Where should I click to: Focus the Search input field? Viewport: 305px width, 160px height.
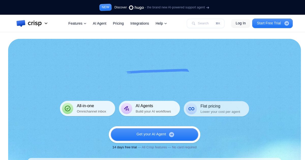tap(206, 23)
